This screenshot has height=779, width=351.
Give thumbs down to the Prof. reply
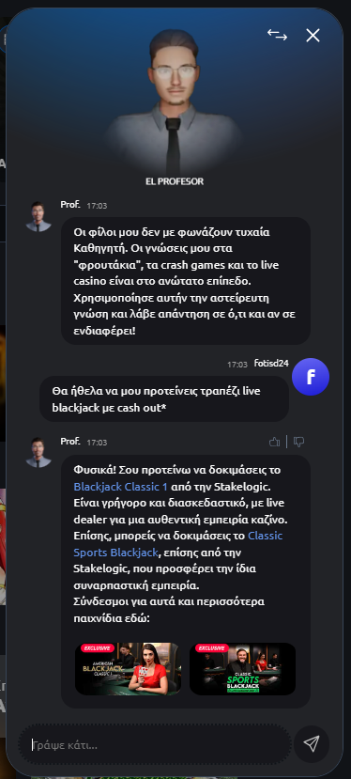pos(298,441)
